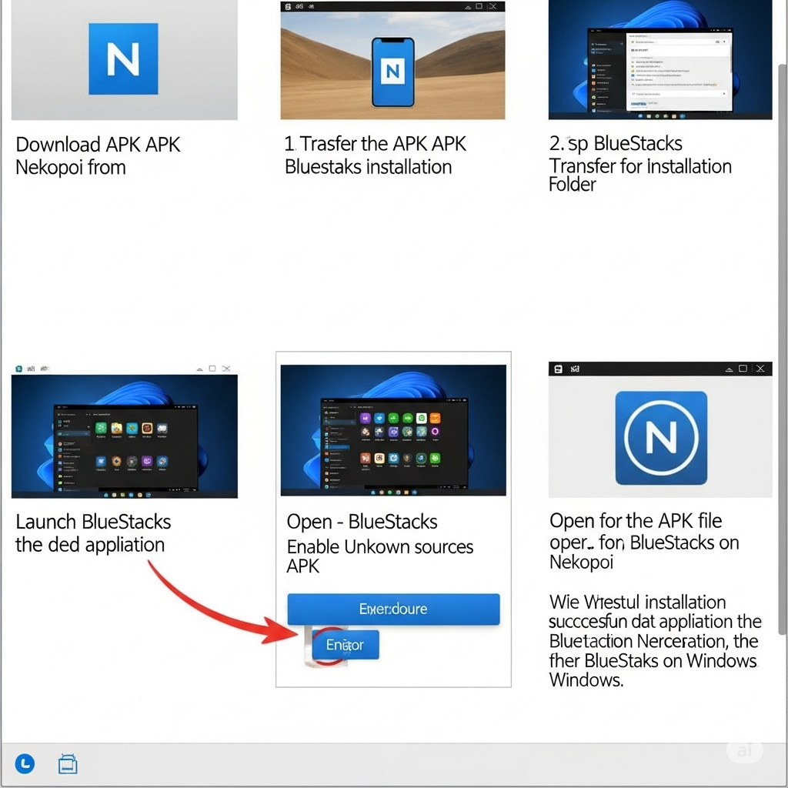Open the Enable Unkown sources BlueStacks screenshot
Viewport: 788px width, 788px height.
[393, 430]
